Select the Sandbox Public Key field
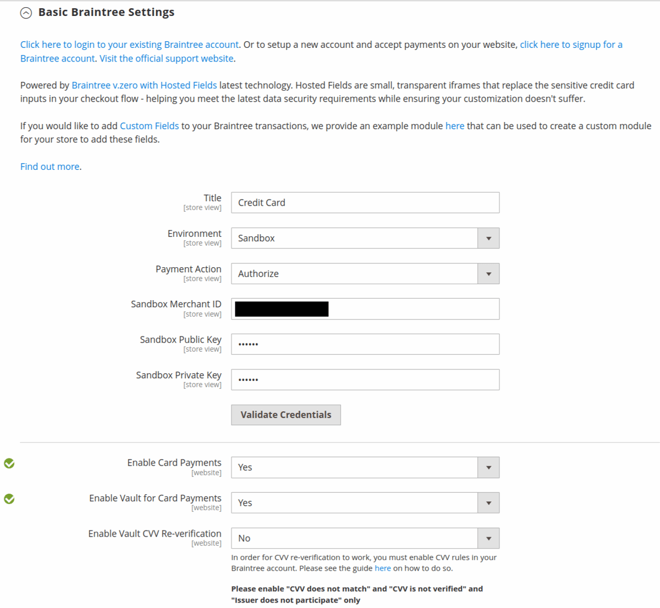Viewport: 660px width, 608px height. tap(365, 344)
